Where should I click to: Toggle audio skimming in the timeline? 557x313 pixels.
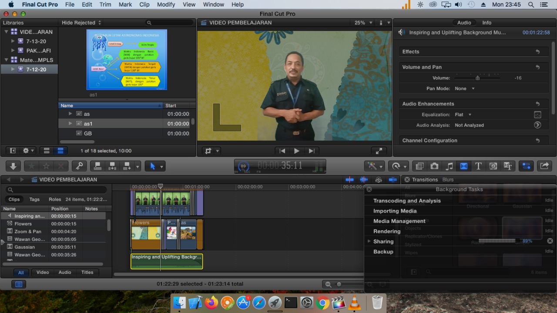[x=364, y=180]
